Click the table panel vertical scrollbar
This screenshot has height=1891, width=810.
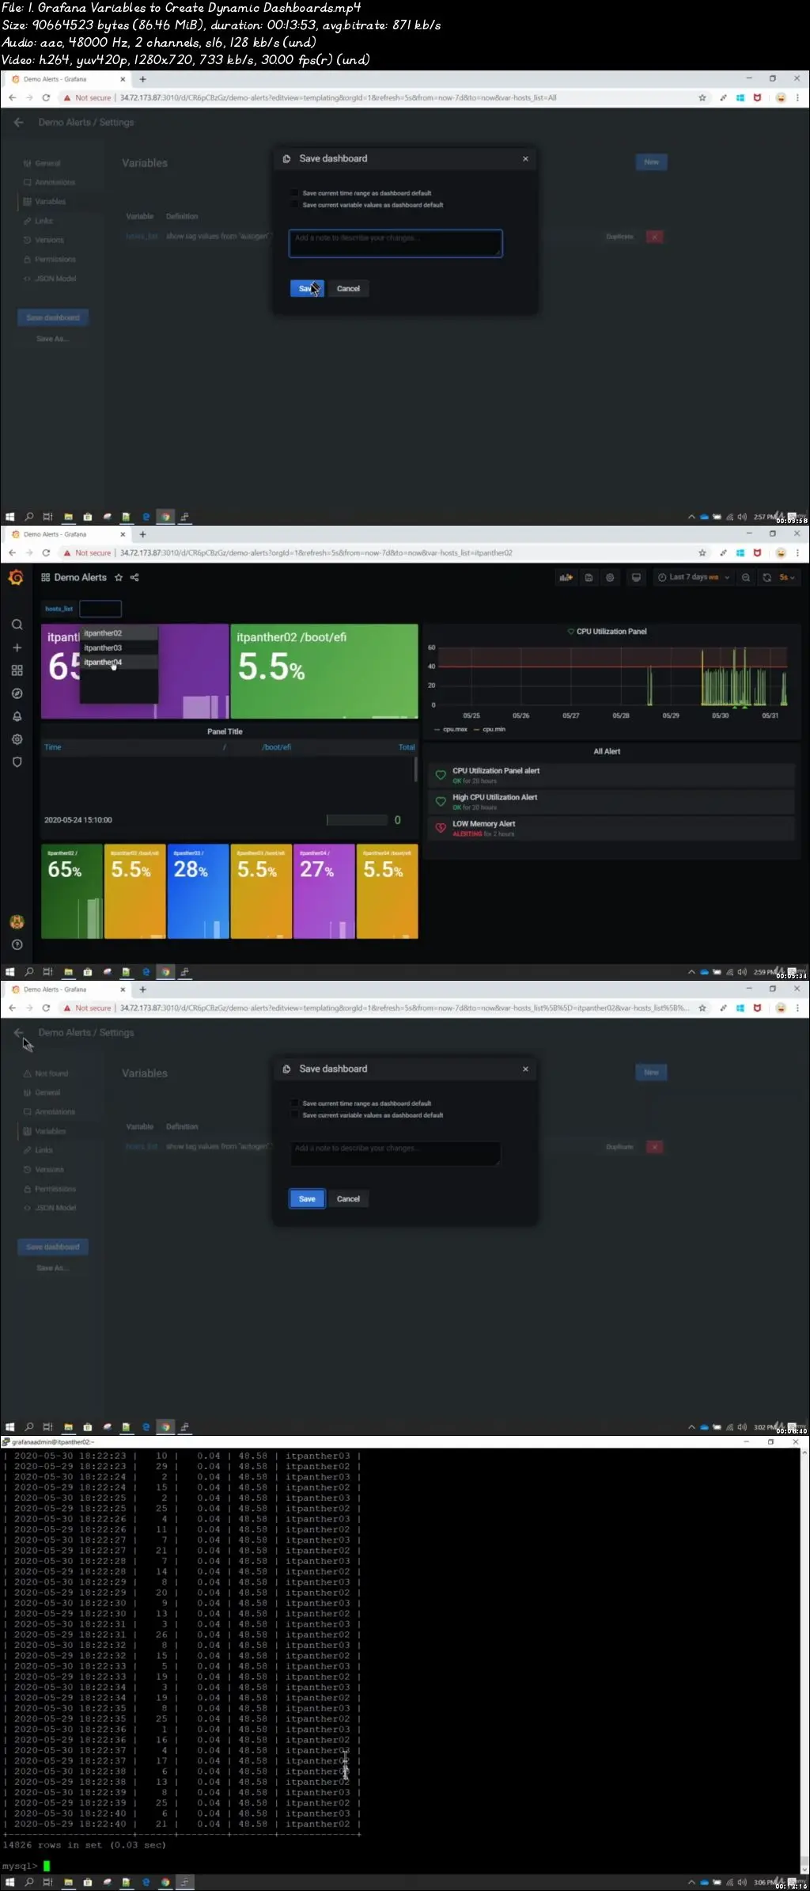coord(415,769)
